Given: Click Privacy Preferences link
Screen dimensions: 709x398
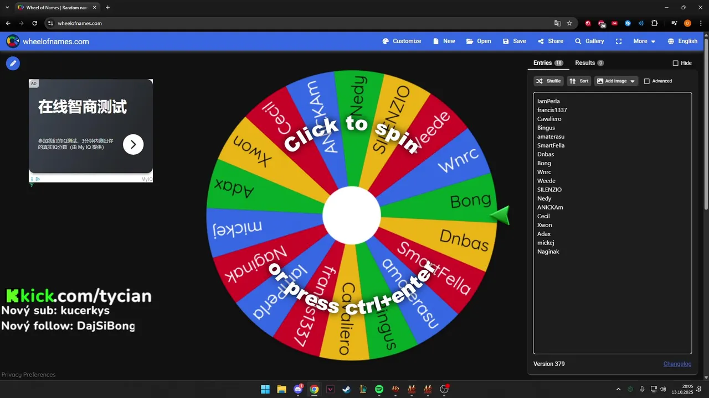Looking at the screenshot, I should pyautogui.click(x=28, y=375).
